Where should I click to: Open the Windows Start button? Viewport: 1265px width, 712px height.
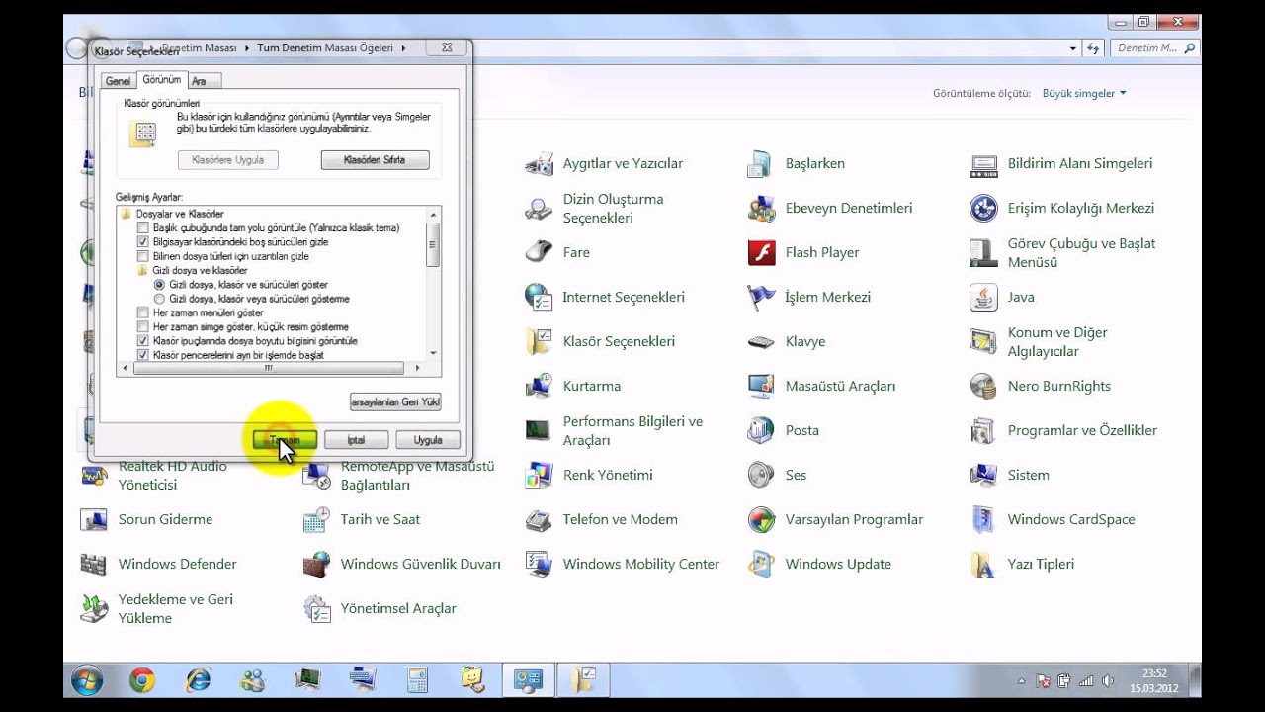87,680
